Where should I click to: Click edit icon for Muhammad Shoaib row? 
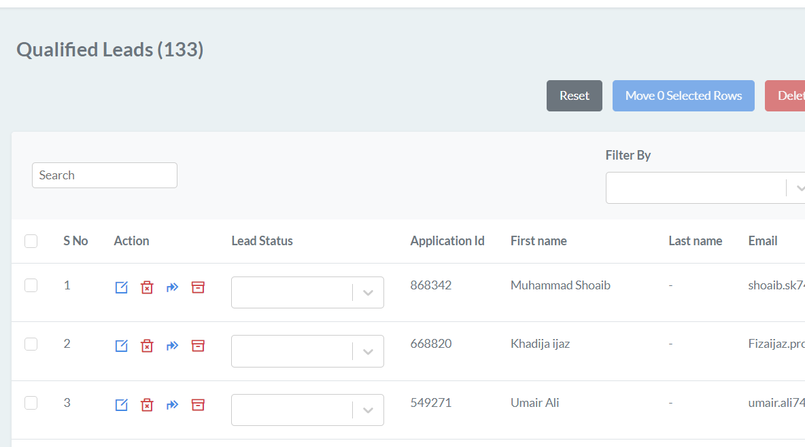coord(121,287)
